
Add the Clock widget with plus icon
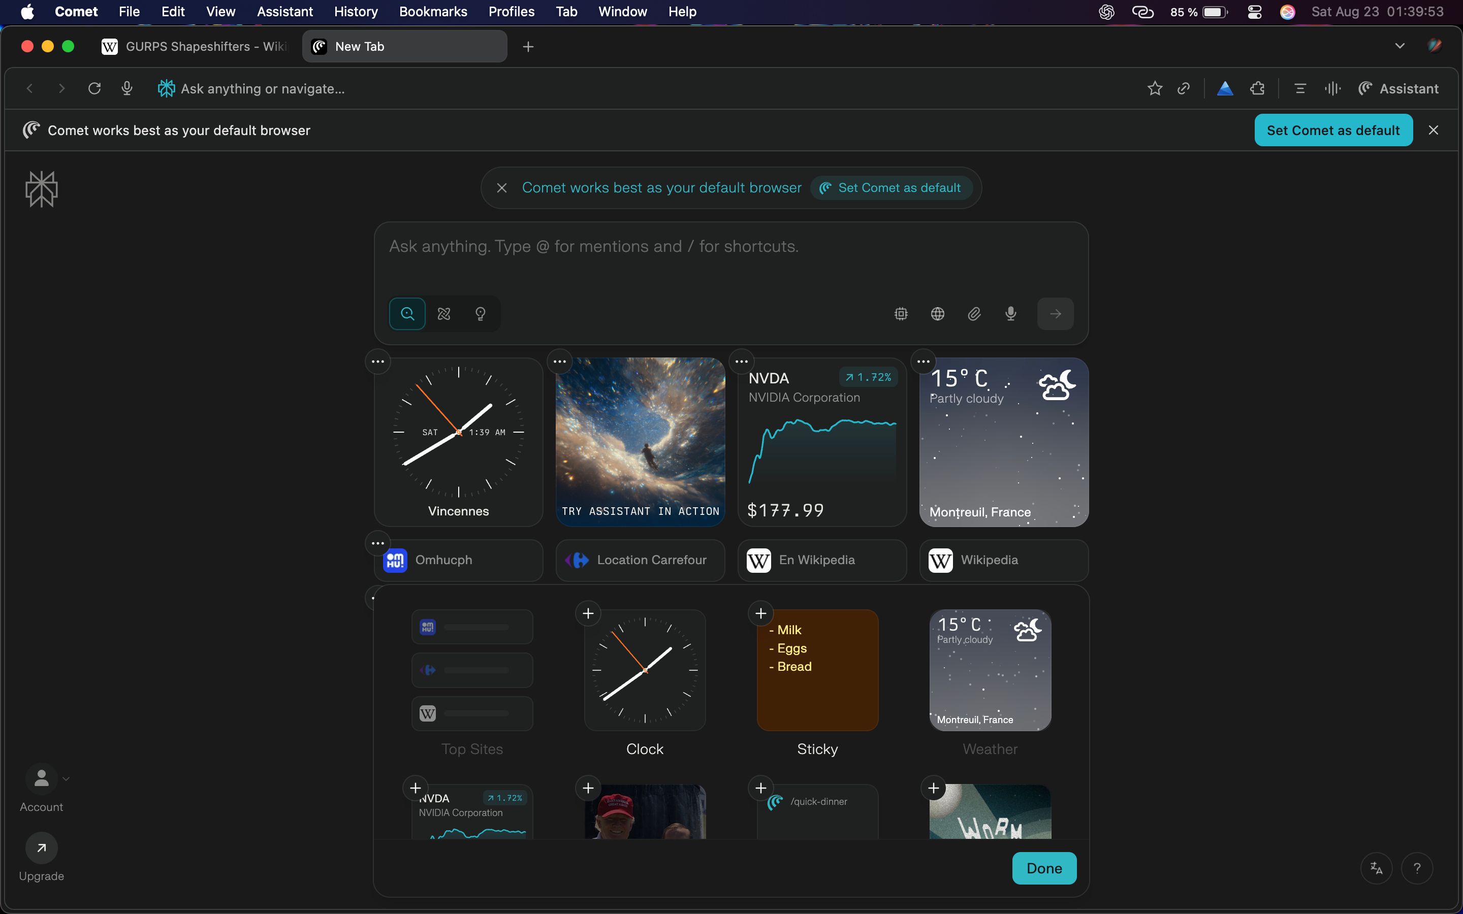[x=588, y=613]
